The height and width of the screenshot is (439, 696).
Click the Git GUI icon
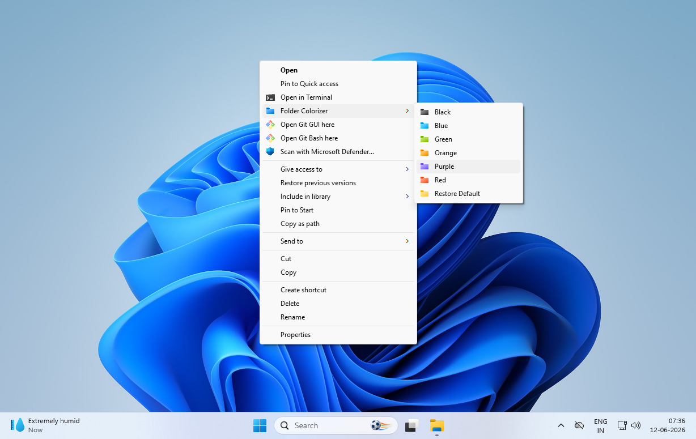270,125
